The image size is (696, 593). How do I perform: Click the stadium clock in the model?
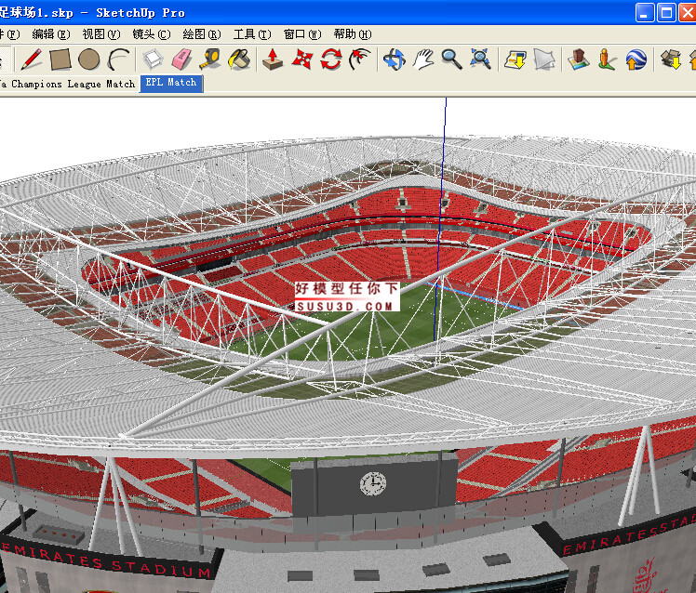point(373,483)
